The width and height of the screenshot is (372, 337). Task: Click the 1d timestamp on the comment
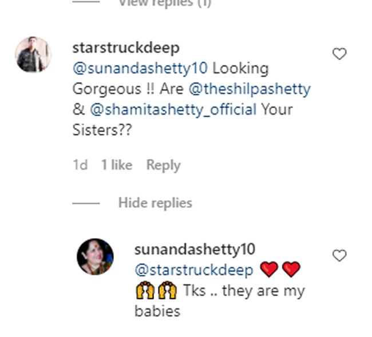coord(80,165)
